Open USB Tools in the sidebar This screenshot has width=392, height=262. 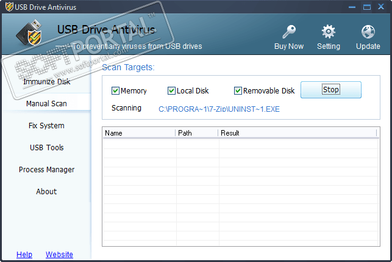46,148
